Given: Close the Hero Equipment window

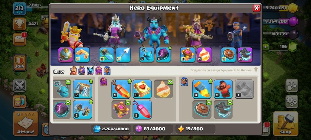Looking at the screenshot, I should click(257, 8).
